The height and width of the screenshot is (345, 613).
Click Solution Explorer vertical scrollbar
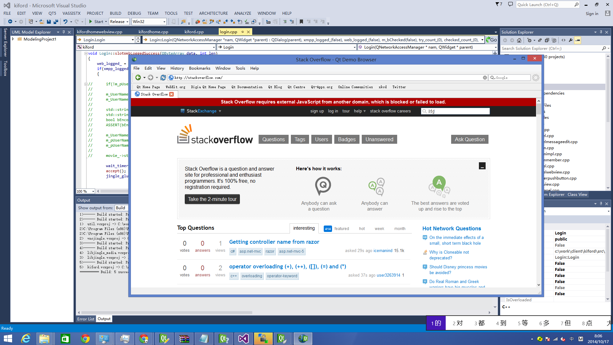click(608, 122)
